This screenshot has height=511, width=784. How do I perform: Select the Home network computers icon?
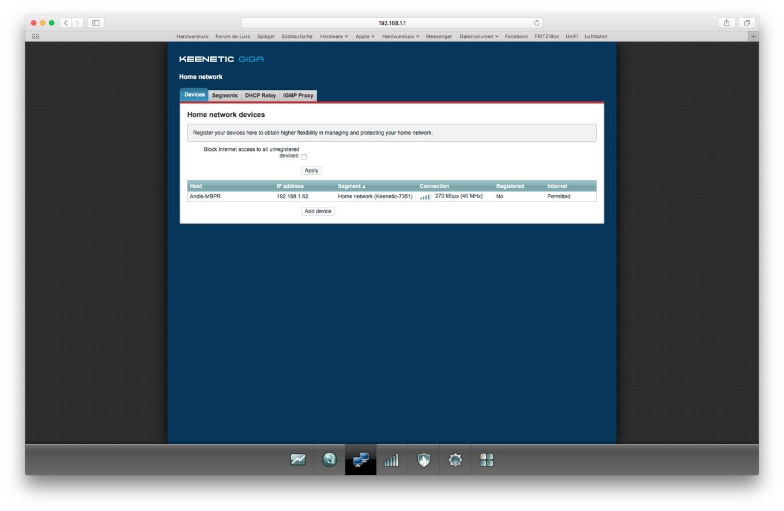click(x=361, y=460)
